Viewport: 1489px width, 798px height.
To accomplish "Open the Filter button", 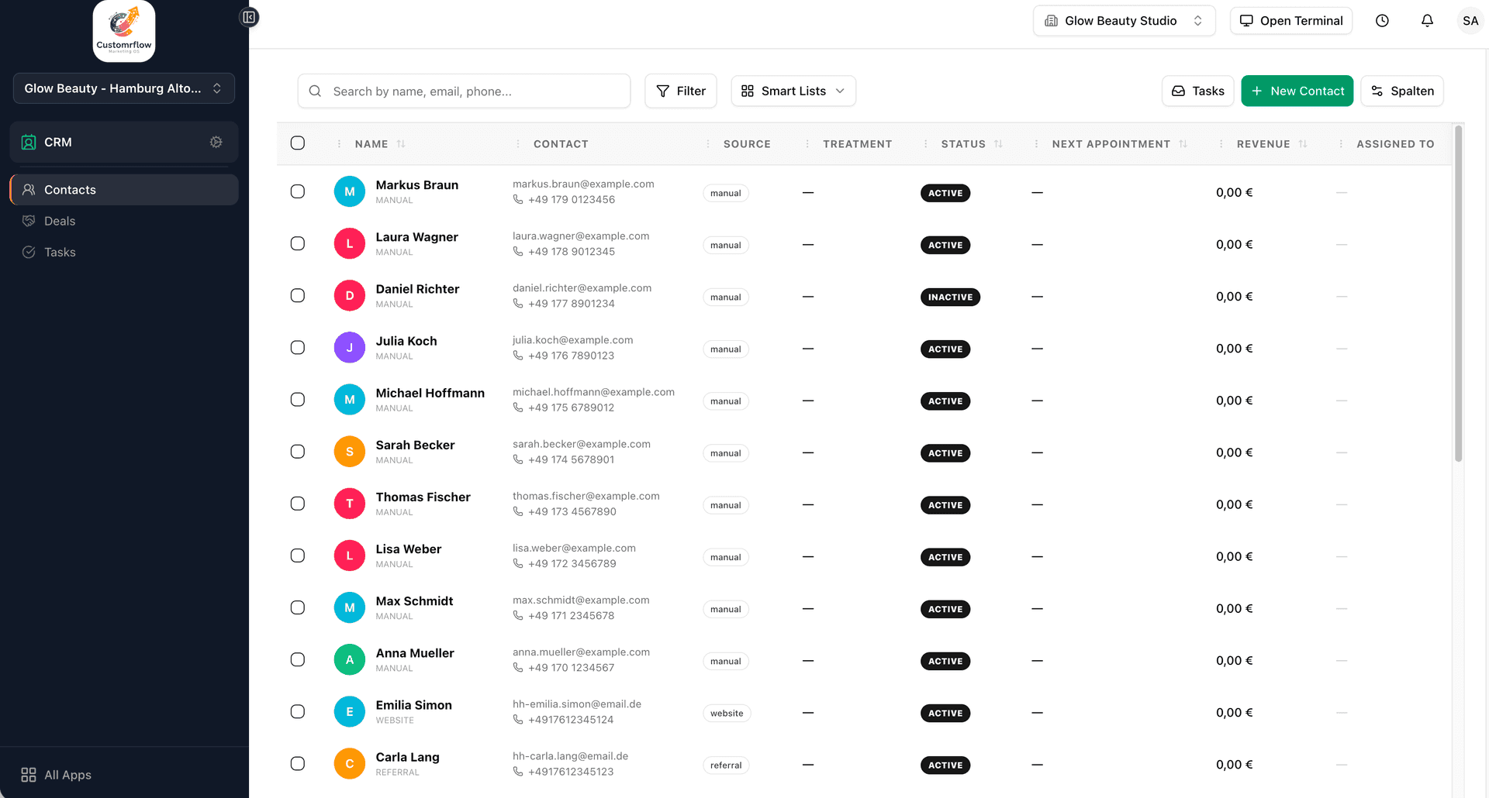I will (680, 91).
